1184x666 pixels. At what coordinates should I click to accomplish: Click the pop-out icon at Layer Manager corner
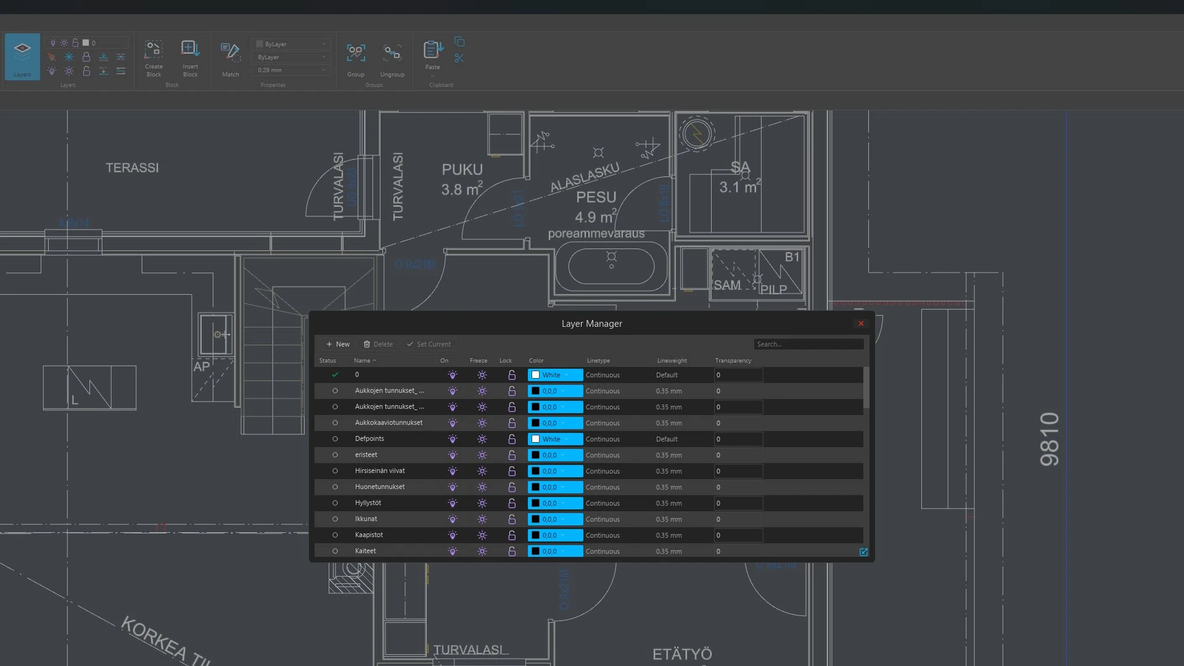click(863, 552)
